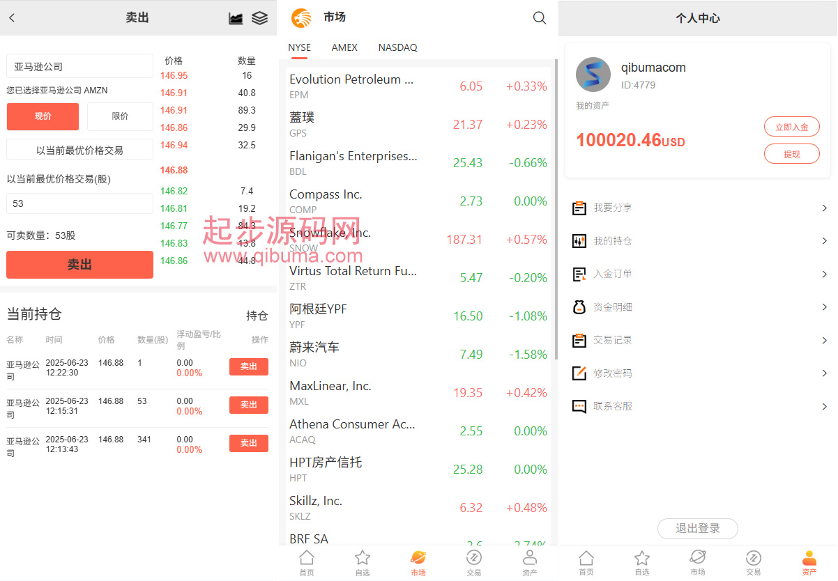
Task: Click the 亚马逊公司 stock name field
Action: point(79,66)
